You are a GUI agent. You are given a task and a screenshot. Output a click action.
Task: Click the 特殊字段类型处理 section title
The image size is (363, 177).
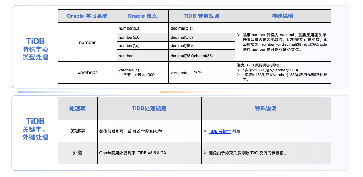coord(35,53)
